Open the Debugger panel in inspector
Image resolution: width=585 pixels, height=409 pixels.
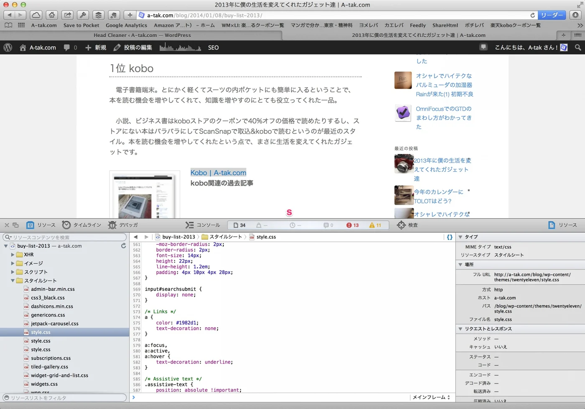123,225
